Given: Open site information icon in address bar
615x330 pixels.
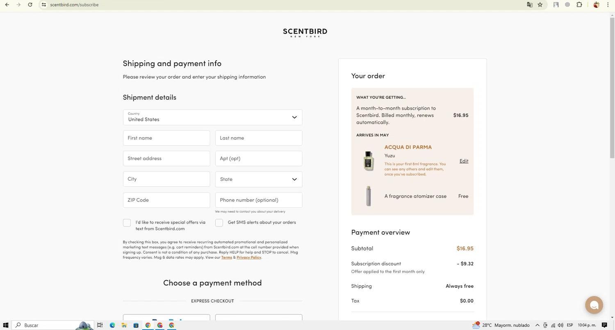Looking at the screenshot, I should [x=44, y=5].
